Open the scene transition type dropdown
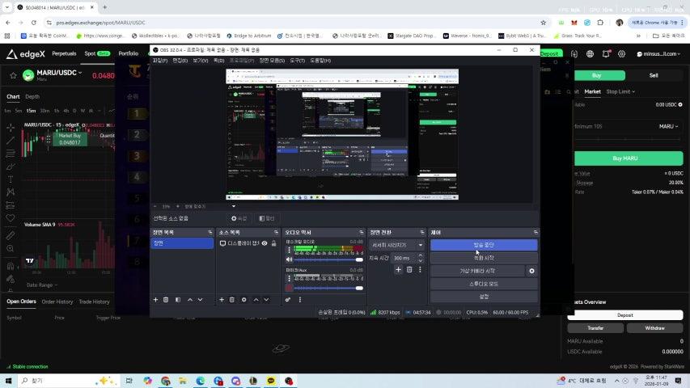 point(396,245)
